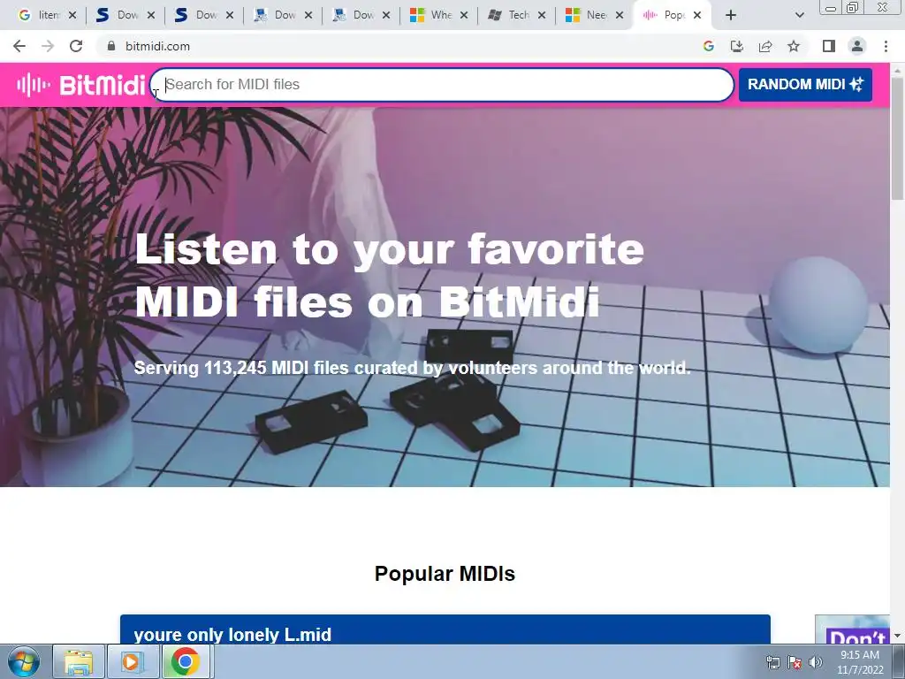
Task: Open Chrome's three-dot menu
Action: coord(886,46)
